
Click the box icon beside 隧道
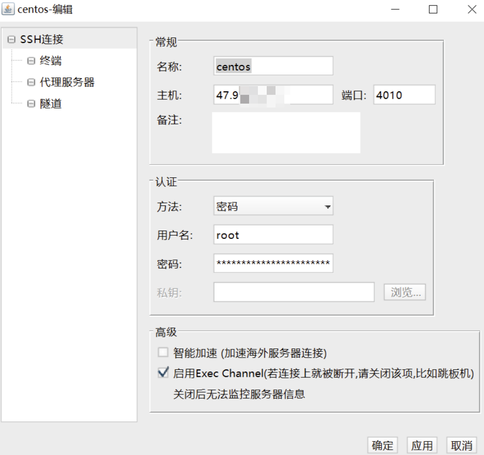[31, 104]
